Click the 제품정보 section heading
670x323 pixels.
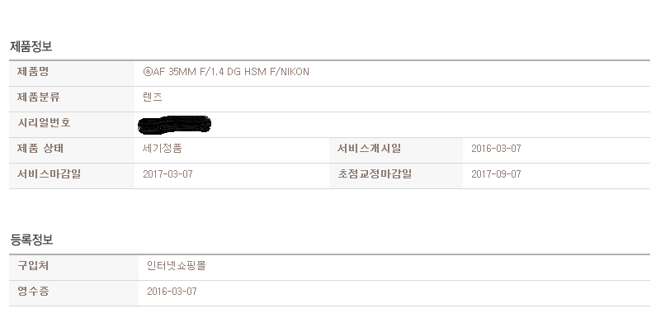click(31, 46)
